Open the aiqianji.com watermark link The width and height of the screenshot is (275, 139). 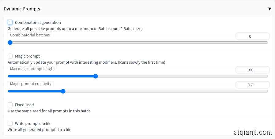[x=253, y=133]
